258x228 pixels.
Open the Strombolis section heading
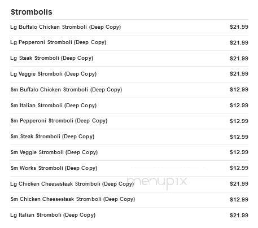click(x=32, y=12)
